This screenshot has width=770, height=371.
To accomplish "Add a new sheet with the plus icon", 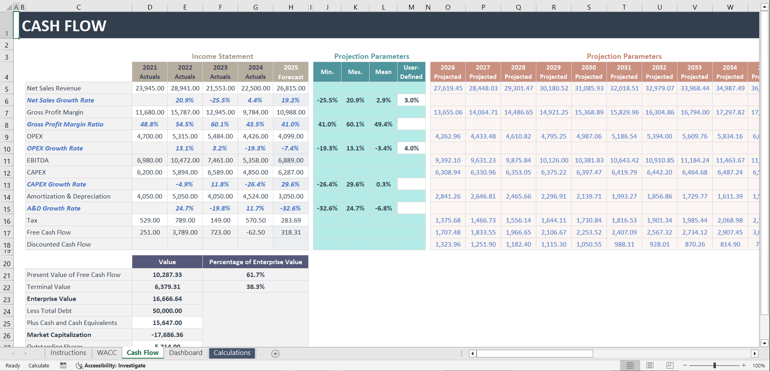I will [275, 353].
